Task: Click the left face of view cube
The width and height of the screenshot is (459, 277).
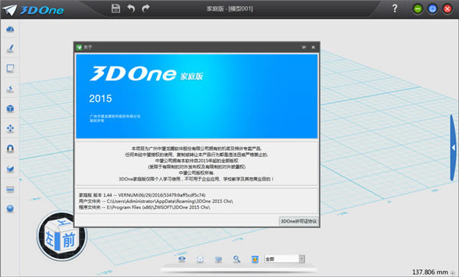Action: point(50,238)
